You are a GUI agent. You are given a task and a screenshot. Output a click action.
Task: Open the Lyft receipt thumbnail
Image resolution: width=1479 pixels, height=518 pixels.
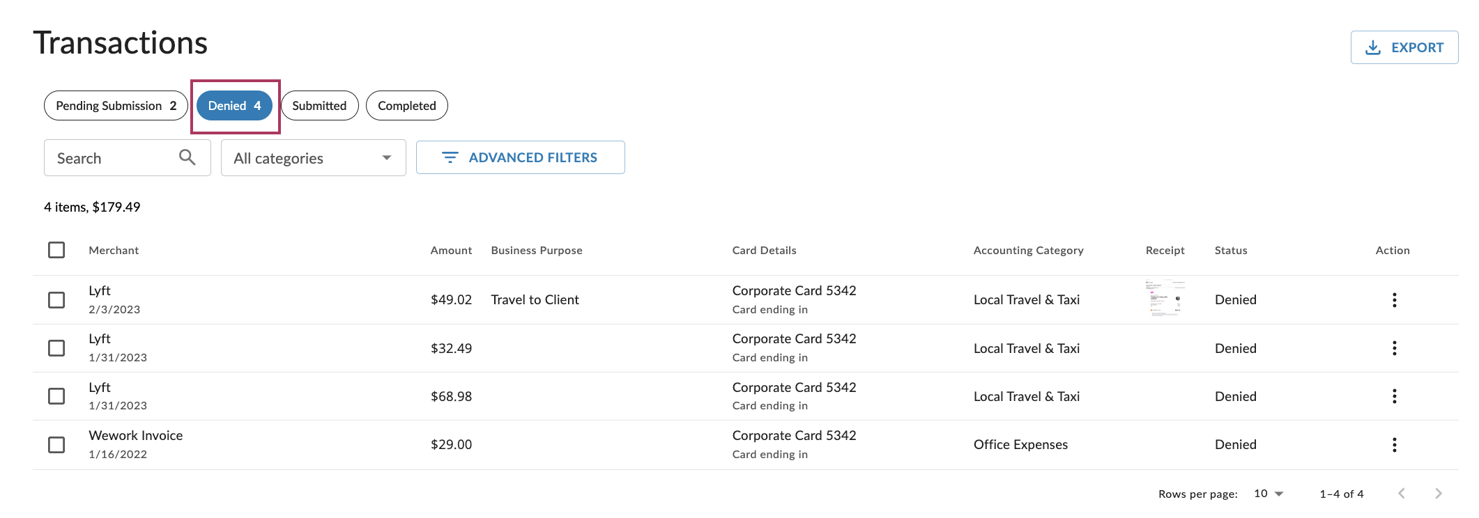click(x=1165, y=299)
